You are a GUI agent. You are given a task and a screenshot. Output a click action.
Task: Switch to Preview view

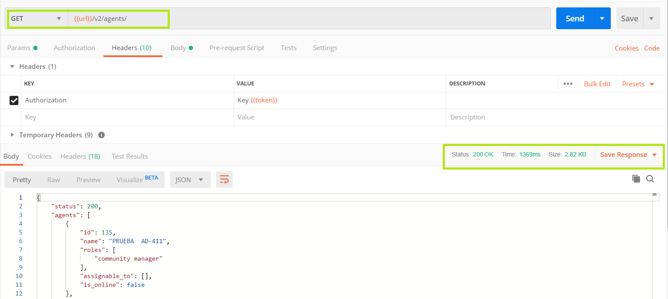click(88, 180)
